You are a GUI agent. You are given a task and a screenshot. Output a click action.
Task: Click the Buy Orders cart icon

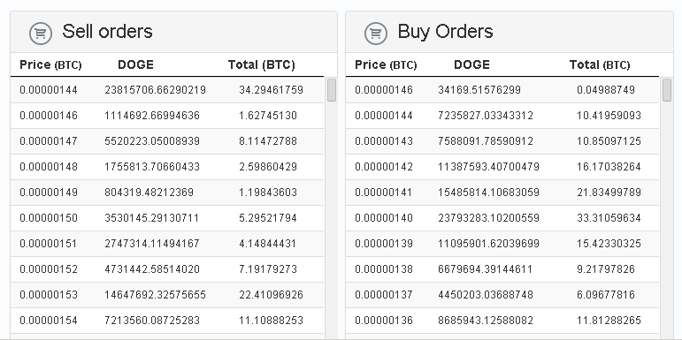376,34
